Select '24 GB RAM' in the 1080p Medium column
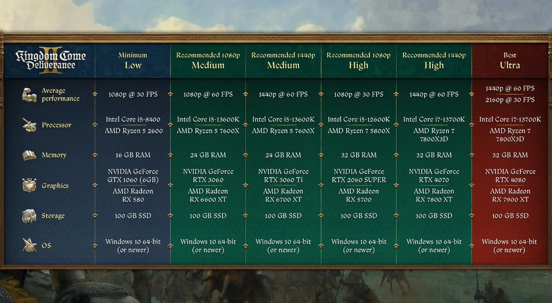 coord(208,155)
